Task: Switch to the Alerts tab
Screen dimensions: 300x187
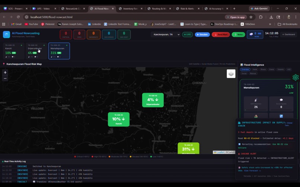Action: [x=255, y=69]
